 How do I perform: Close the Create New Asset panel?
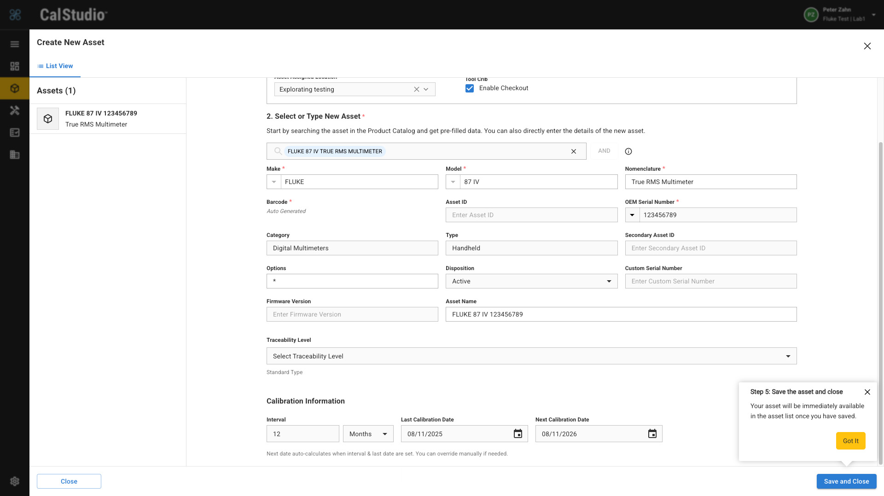(x=867, y=46)
